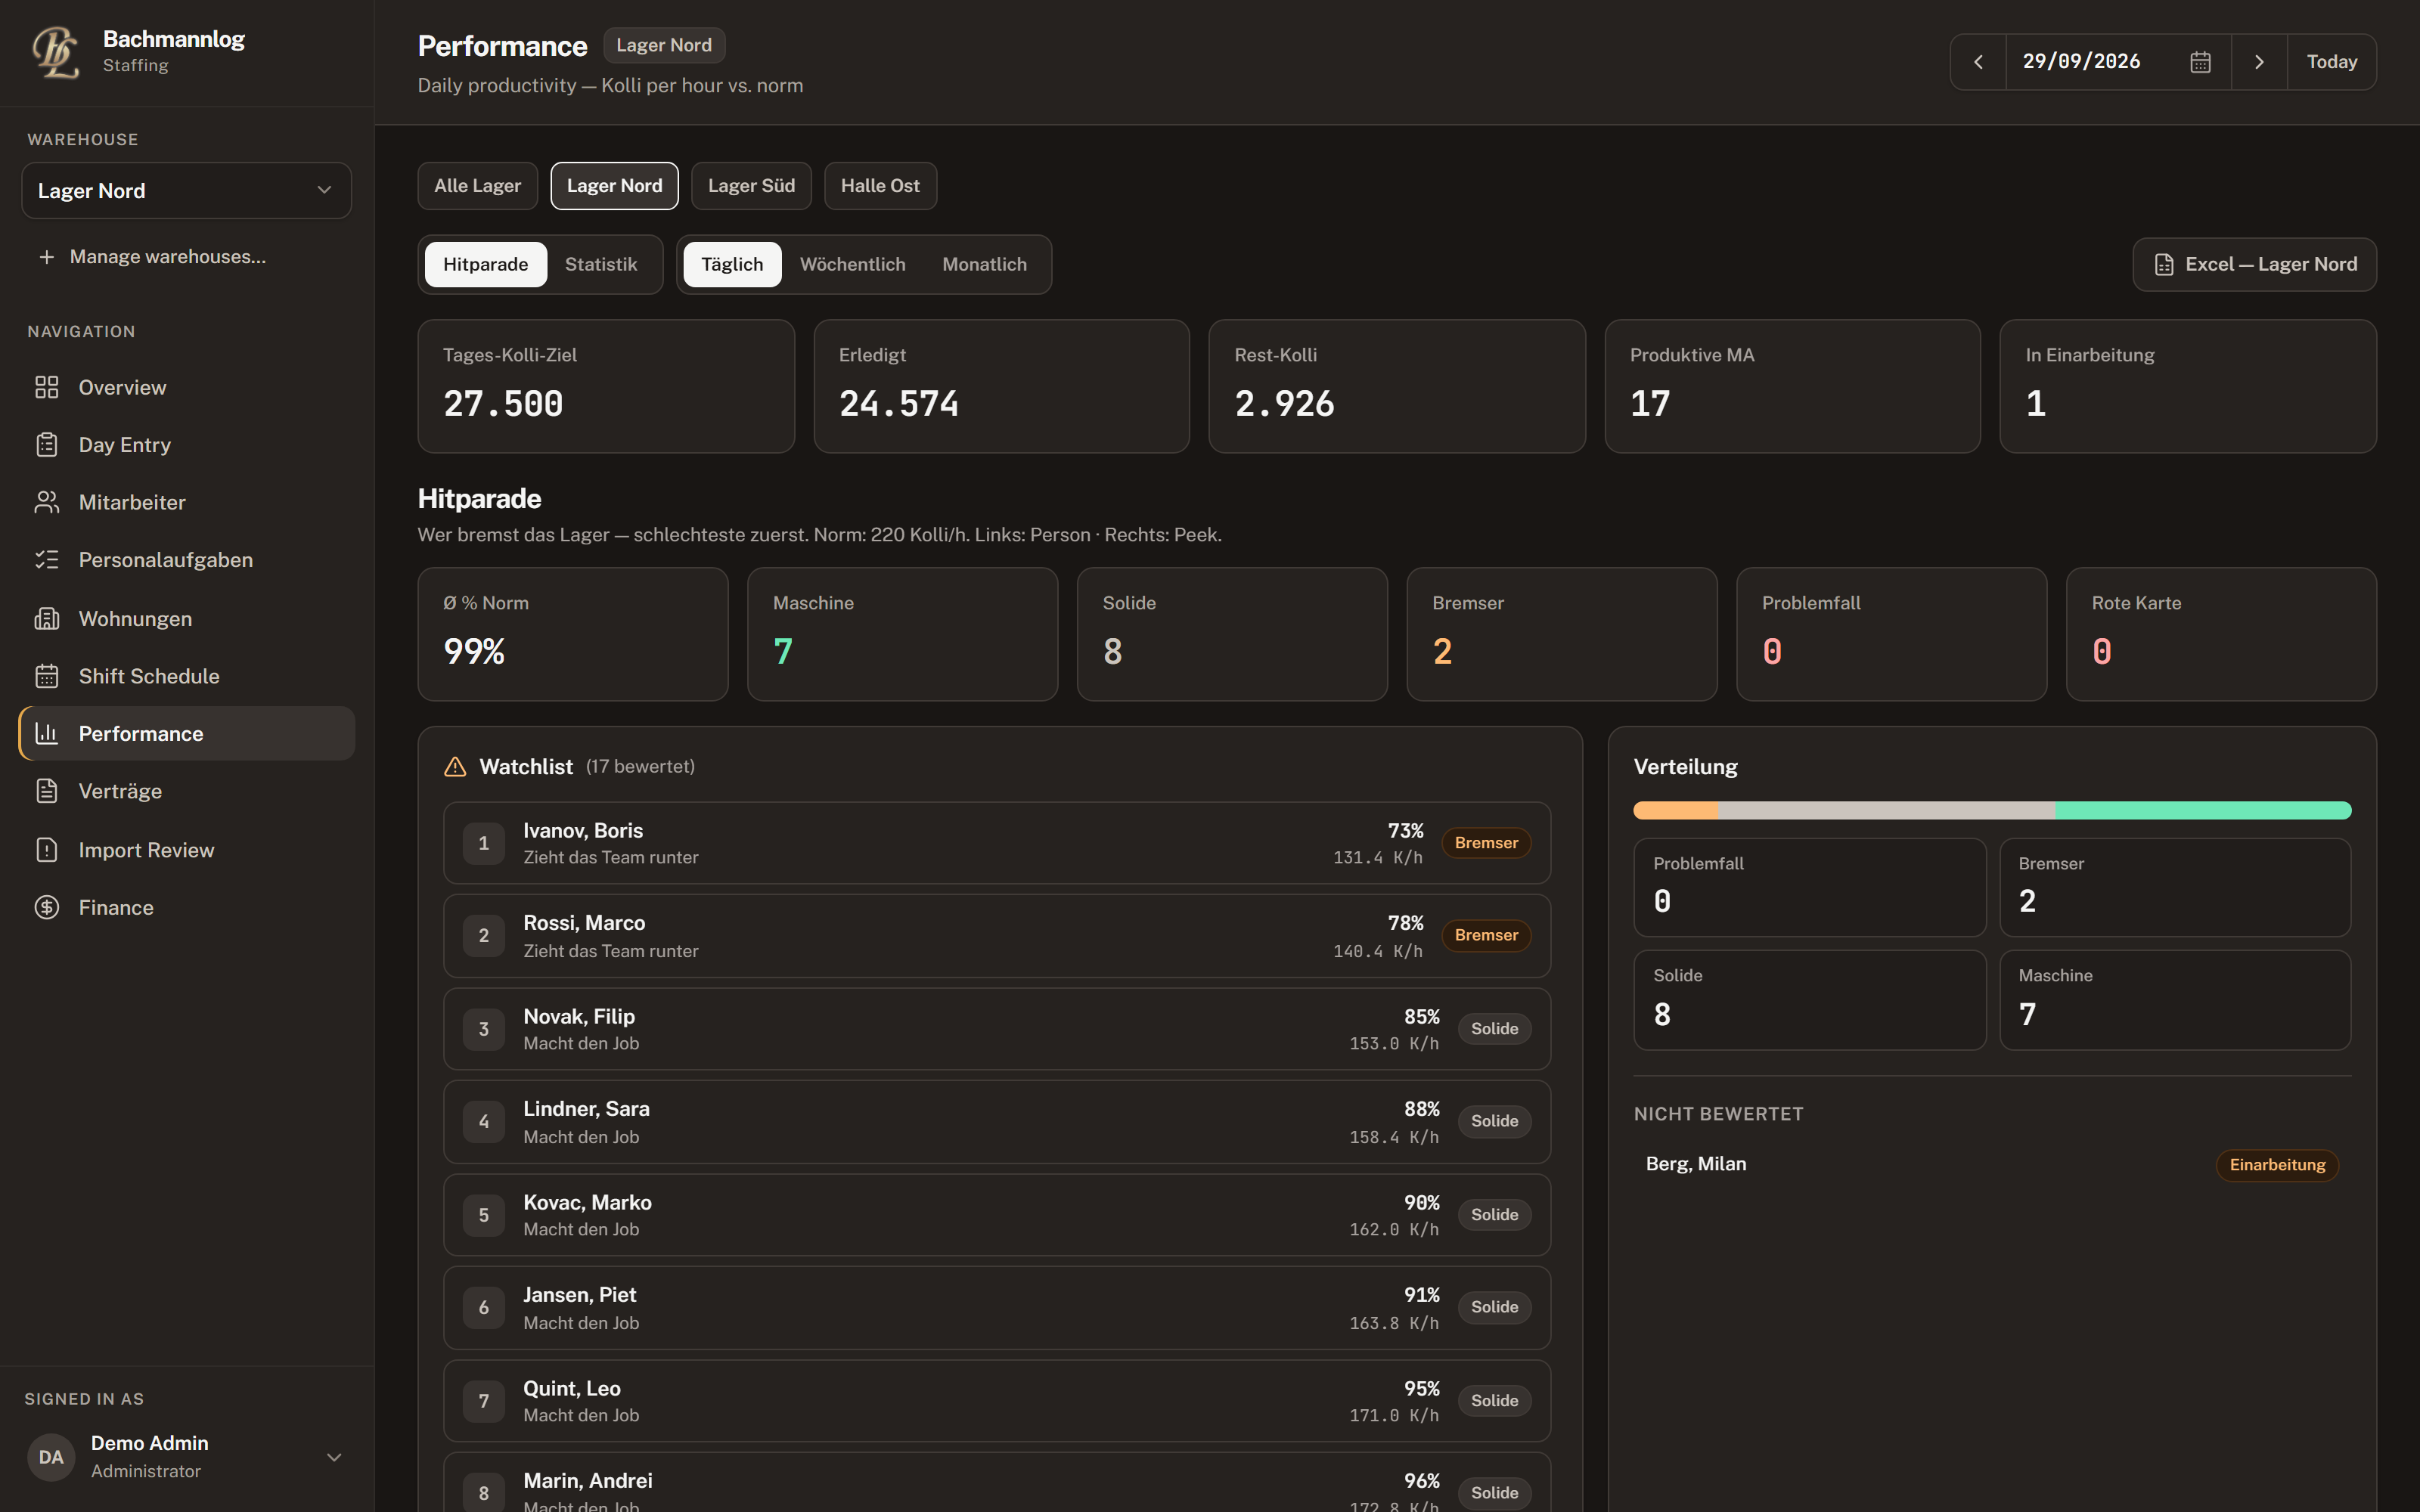The height and width of the screenshot is (1512, 2420).
Task: Open Finance in navigation
Action: 186,907
